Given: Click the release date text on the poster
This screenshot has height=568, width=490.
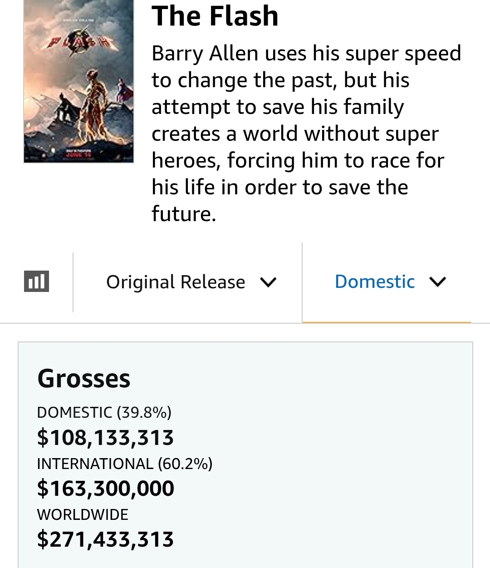Looking at the screenshot, I should coord(78,153).
